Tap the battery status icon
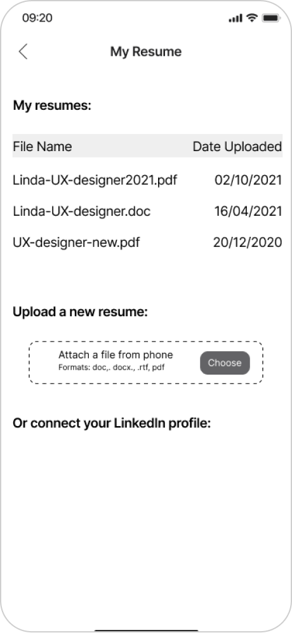 (270, 18)
